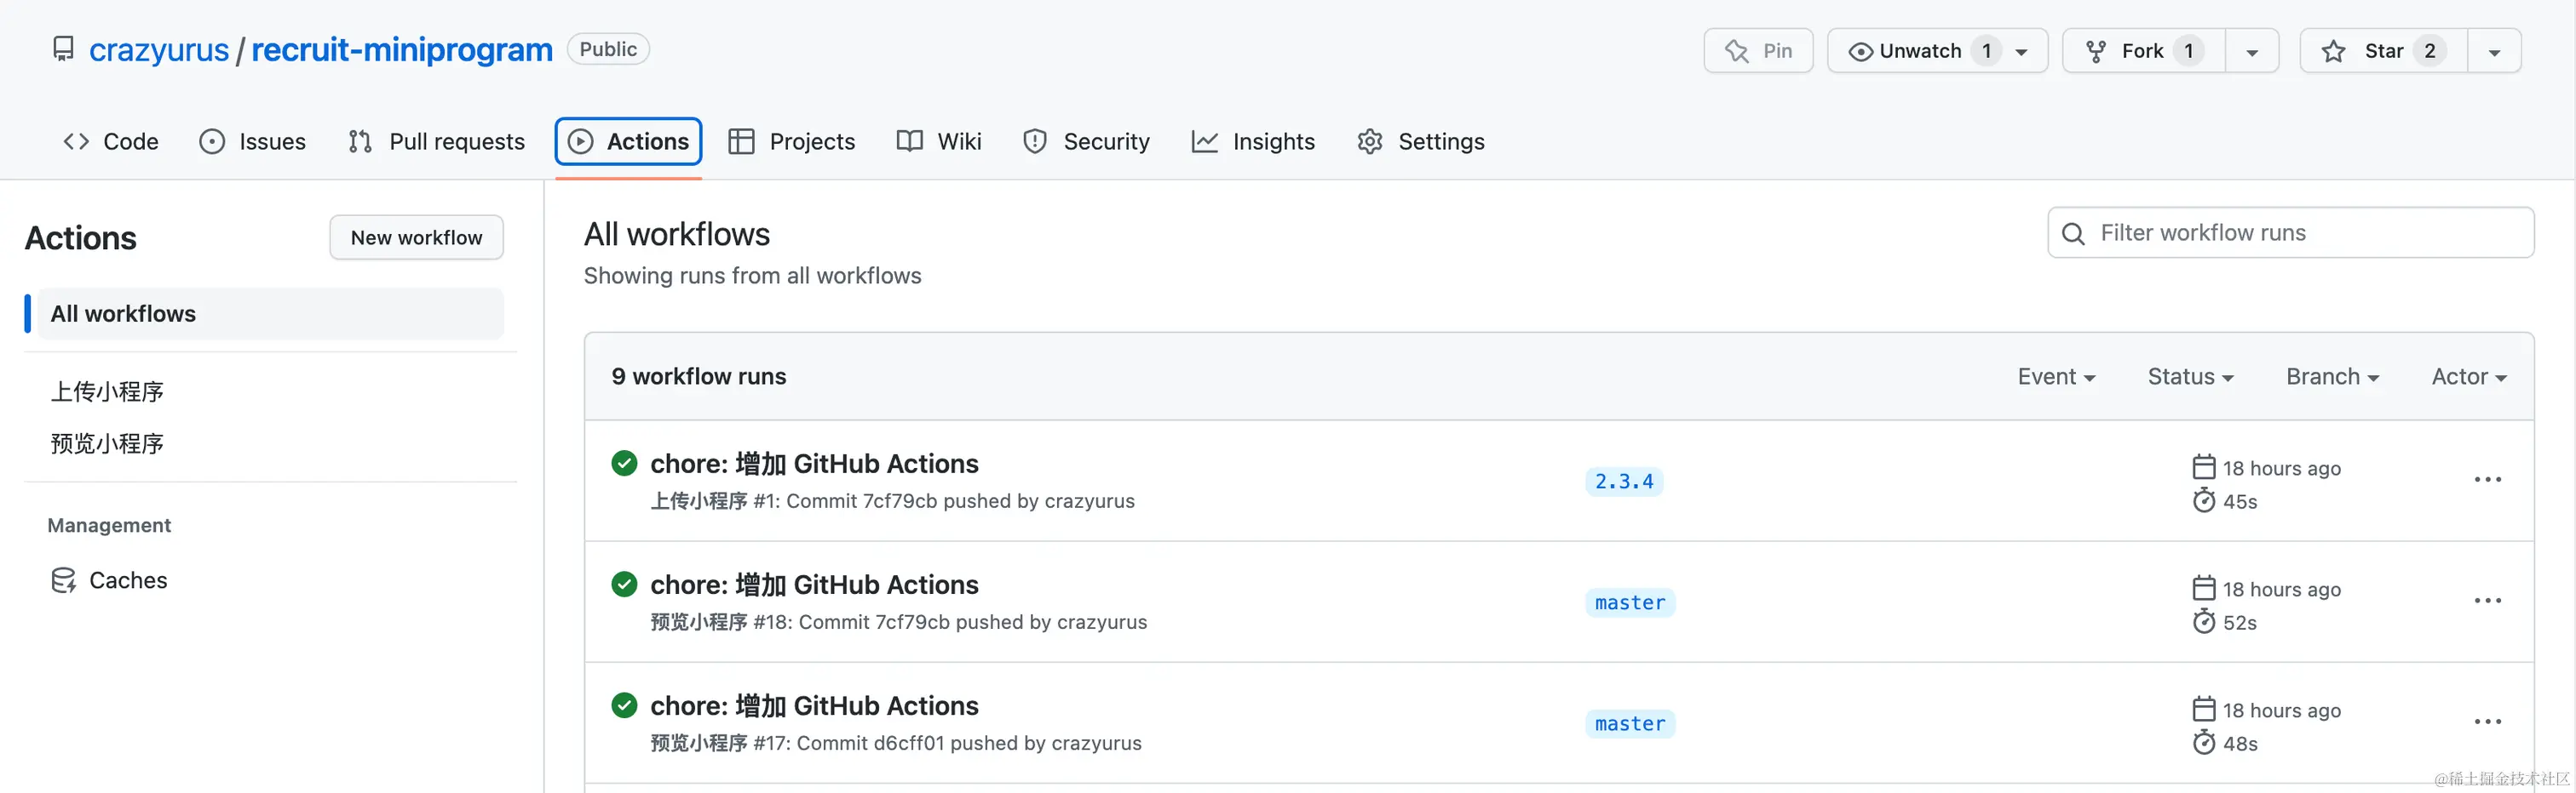Viewport: 2576px width, 793px height.
Task: Click the master branch label on run #18
Action: coord(1630,602)
